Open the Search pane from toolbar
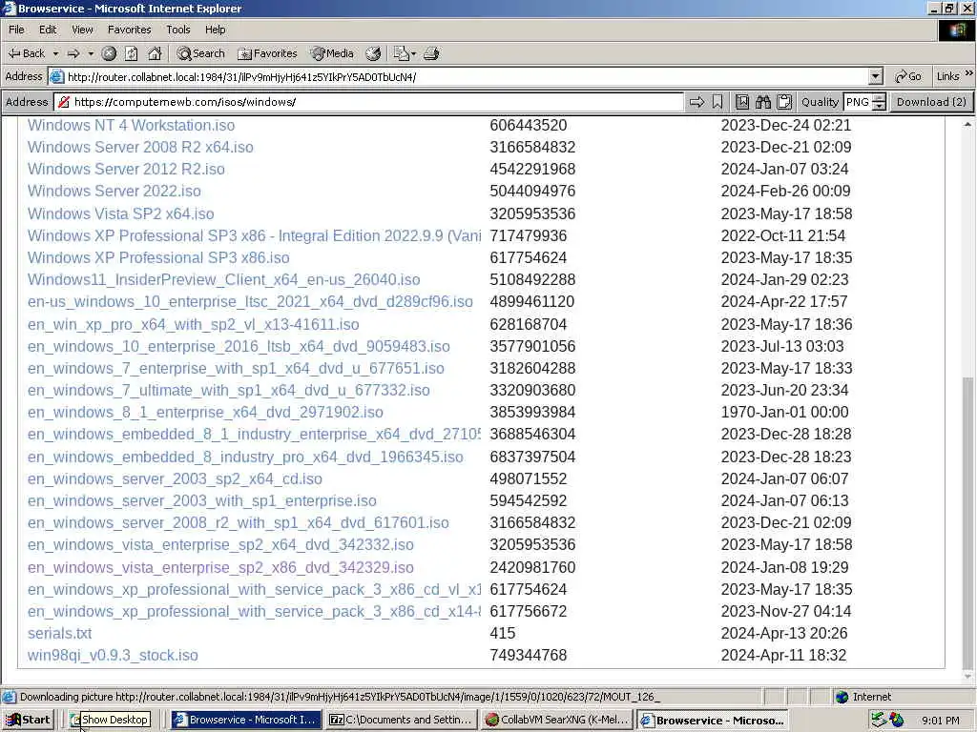Viewport: 977px width, 732px height. [x=200, y=53]
